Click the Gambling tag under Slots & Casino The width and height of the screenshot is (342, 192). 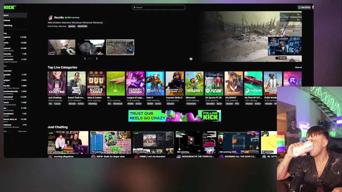pos(92,103)
